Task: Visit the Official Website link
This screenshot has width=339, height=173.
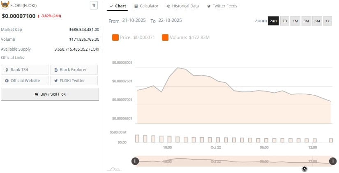Action: 25,80
